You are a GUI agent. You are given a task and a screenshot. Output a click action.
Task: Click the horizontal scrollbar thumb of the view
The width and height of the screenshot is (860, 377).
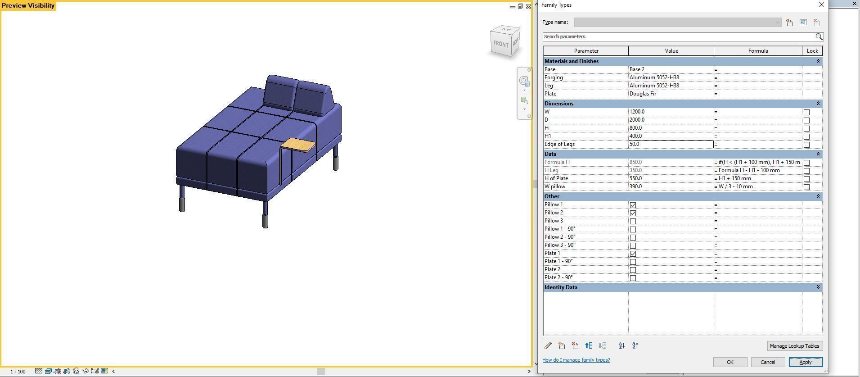point(321,371)
